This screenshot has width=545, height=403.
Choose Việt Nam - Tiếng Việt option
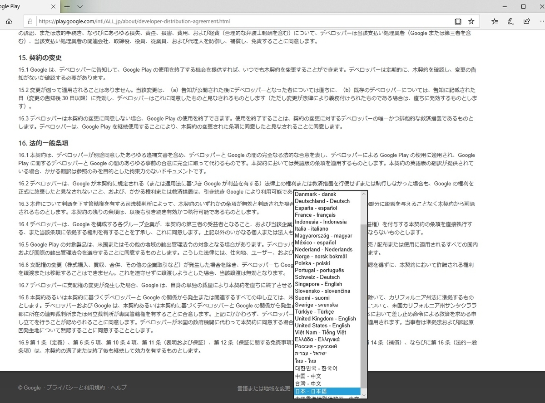[327, 333]
